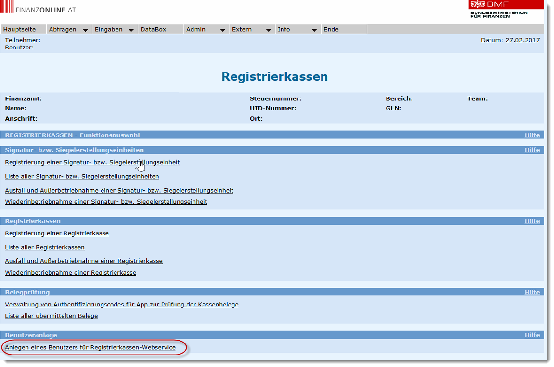Viewport: 554px width, 367px height.
Task: Open Verwaltung von Authentifizierungscodes link
Action: 121,305
